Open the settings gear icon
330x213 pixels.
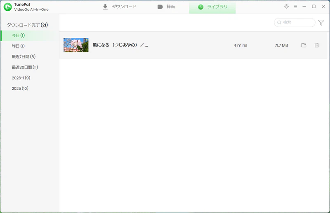point(286,7)
